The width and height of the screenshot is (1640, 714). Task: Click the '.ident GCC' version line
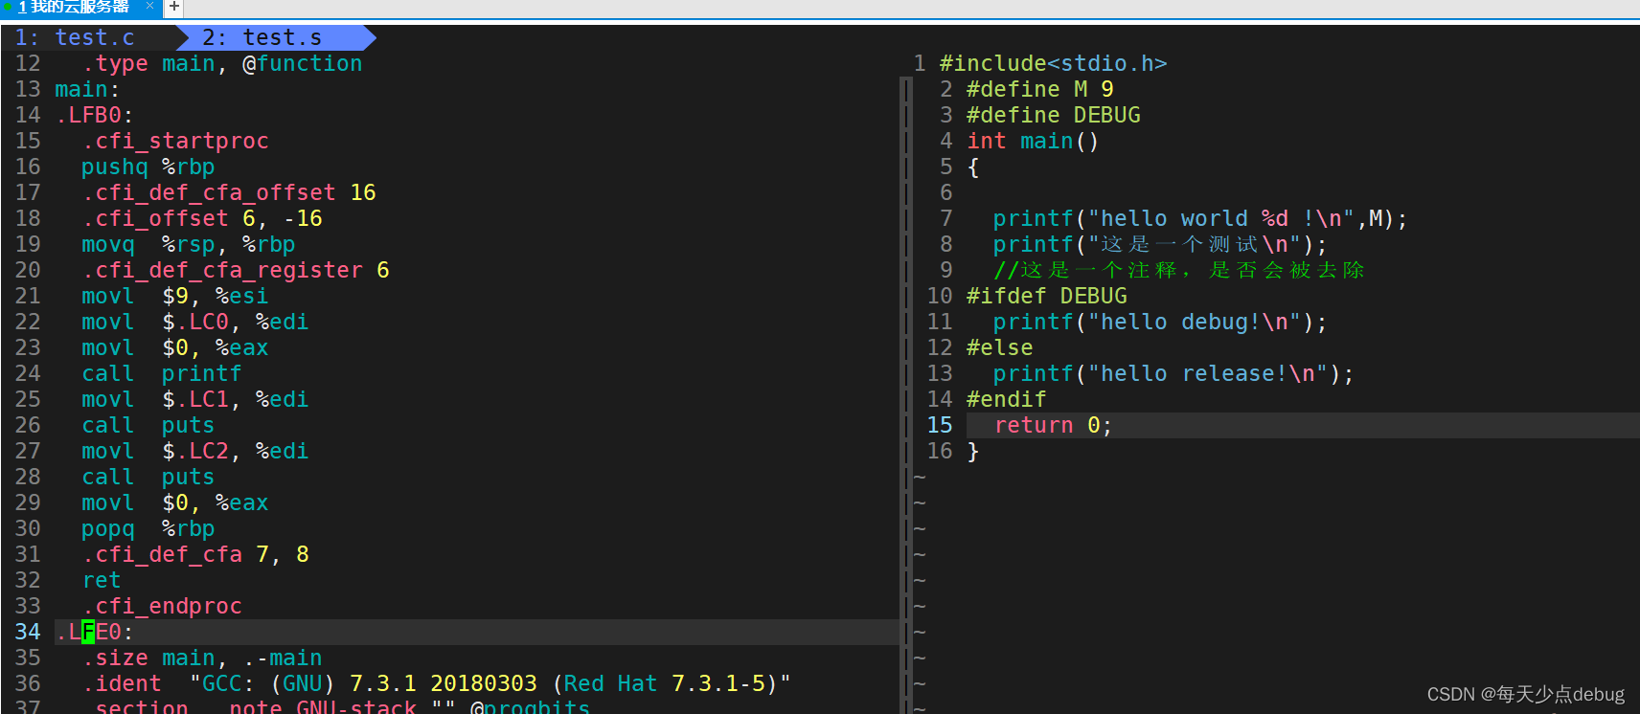click(x=437, y=683)
